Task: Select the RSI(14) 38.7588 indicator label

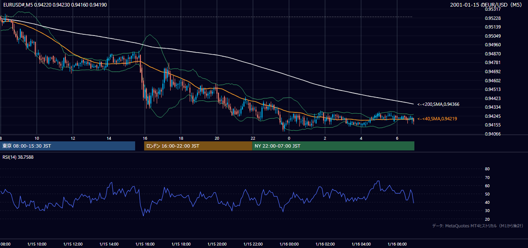Action: [x=18, y=157]
